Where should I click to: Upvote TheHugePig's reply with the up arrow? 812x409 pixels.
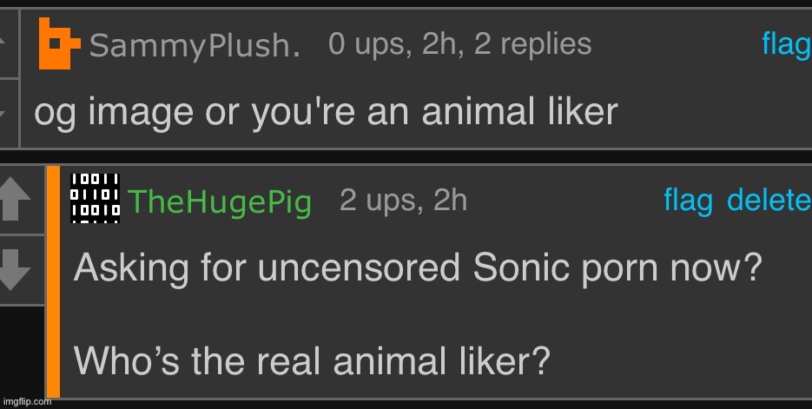pos(16,200)
